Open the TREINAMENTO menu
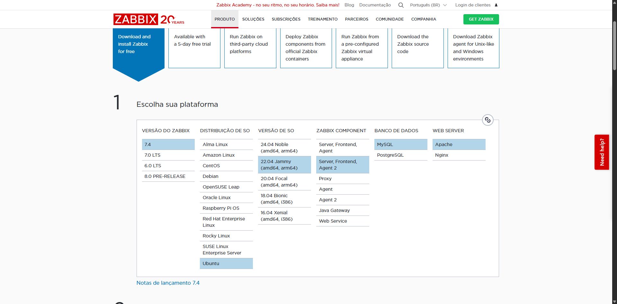Viewport: 617px width, 304px height. point(323,19)
